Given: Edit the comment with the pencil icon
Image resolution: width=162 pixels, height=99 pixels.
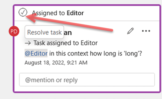Looking at the screenshot, I should pyautogui.click(x=130, y=31).
